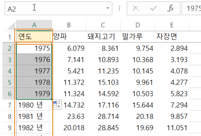This screenshot has width=201, height=136.
Task: Click cell value 10.893
Action: point(103,60)
